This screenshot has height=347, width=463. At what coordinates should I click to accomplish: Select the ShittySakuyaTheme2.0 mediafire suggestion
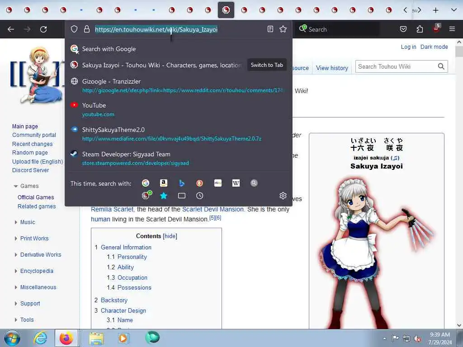(x=178, y=134)
